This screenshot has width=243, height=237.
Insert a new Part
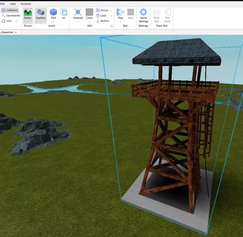(53, 14)
